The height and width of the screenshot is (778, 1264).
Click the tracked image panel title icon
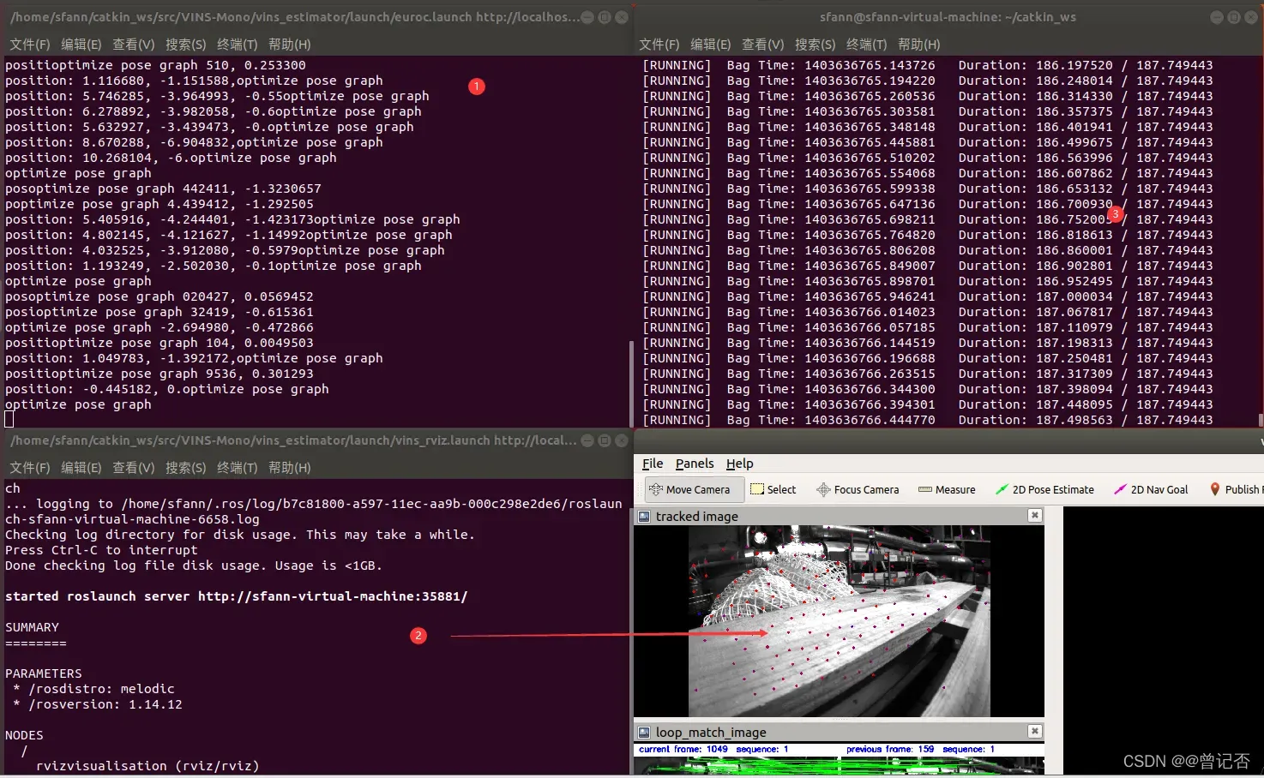tap(644, 516)
